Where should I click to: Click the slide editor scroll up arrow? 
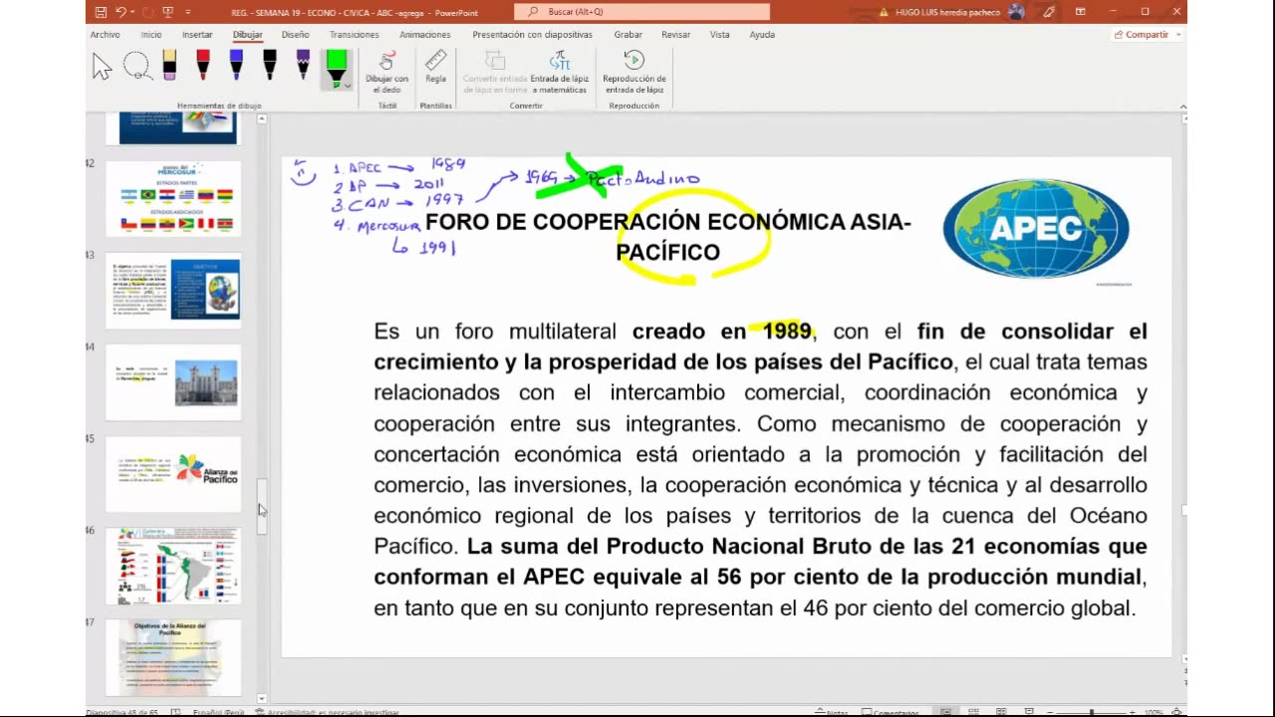(1184, 119)
